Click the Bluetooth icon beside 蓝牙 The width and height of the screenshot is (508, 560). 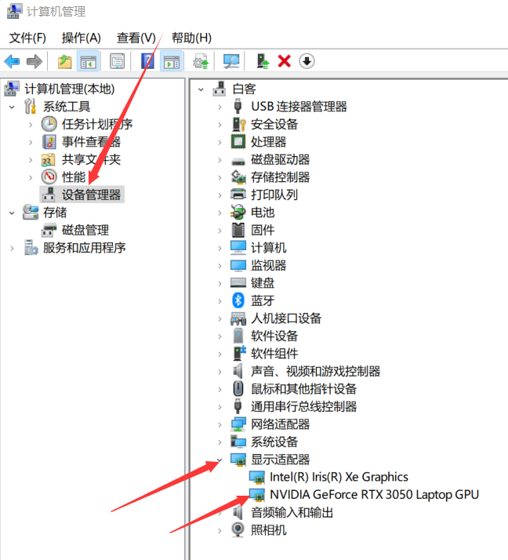point(238,300)
